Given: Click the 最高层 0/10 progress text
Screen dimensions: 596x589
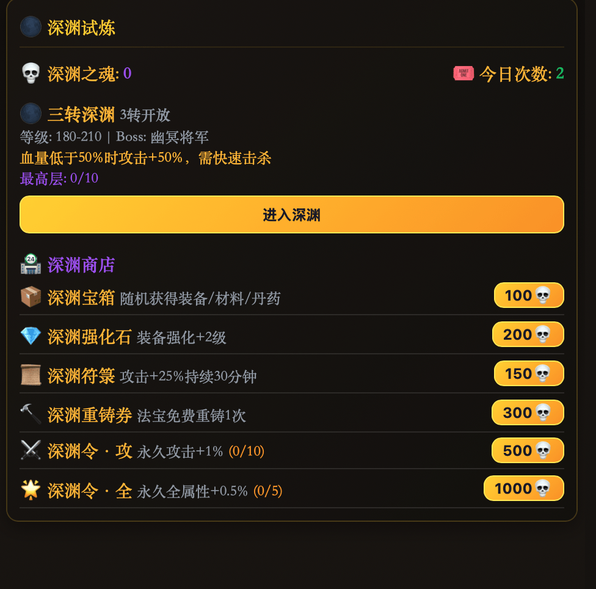Looking at the screenshot, I should click(x=59, y=178).
